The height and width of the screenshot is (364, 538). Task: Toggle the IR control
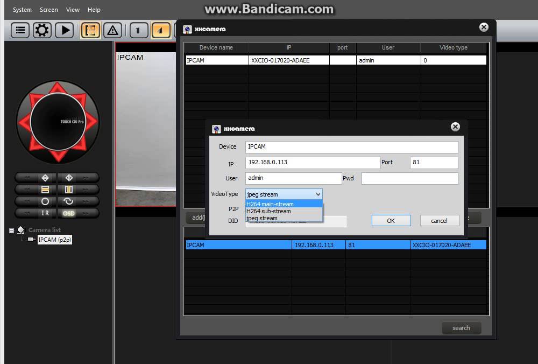(45, 213)
